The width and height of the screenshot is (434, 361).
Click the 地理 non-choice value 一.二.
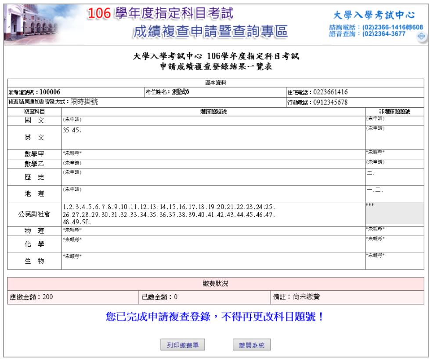(375, 190)
